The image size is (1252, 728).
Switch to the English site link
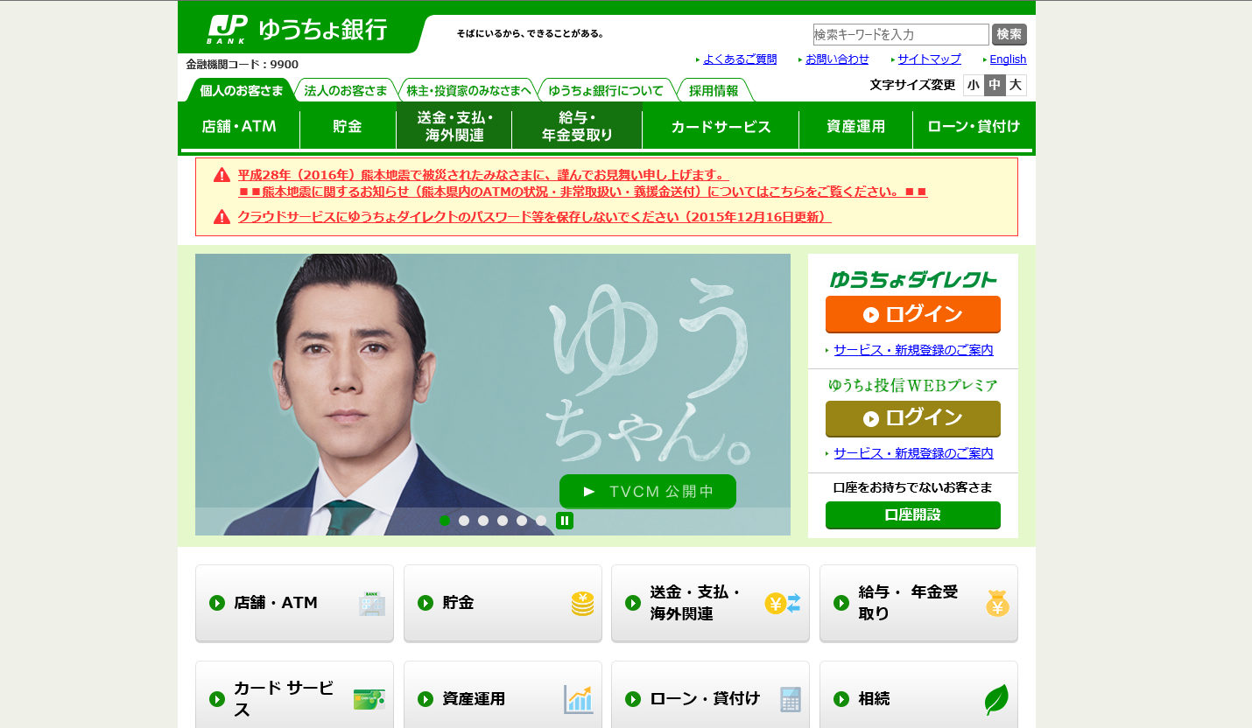point(1008,59)
